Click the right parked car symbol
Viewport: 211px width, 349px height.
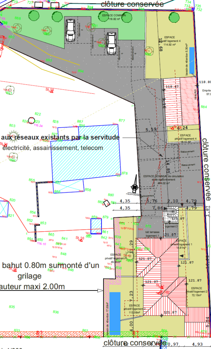111,43
